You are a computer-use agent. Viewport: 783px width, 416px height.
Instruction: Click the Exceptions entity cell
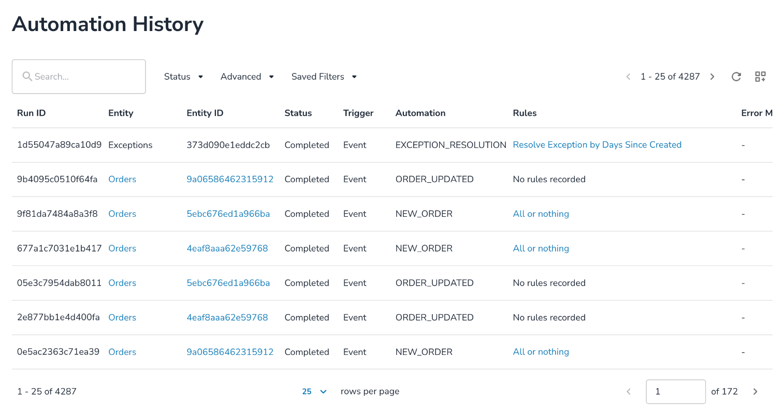coord(130,145)
